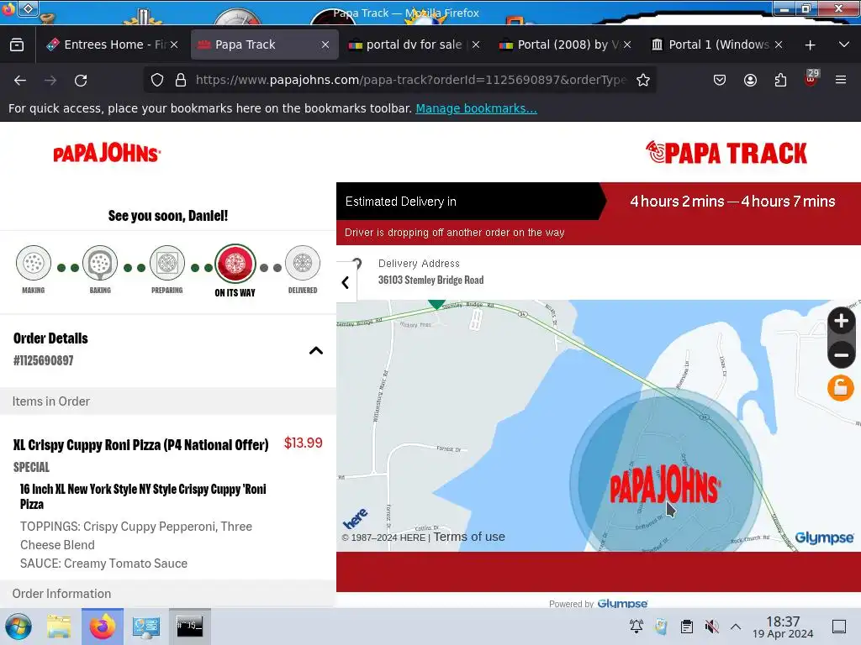Click the XL Crispy Cuppy Roni Pizza title
The height and width of the screenshot is (645, 861).
[x=141, y=445]
